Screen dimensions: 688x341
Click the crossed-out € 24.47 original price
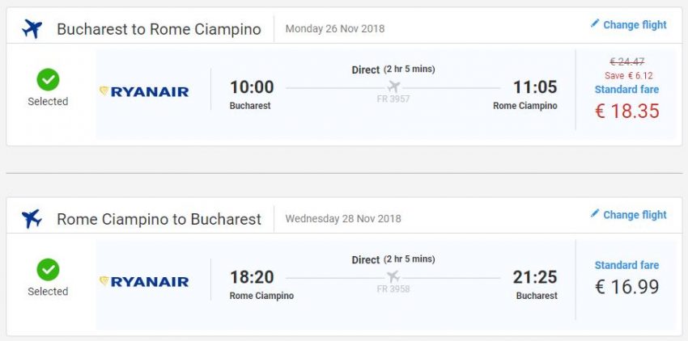(x=626, y=61)
